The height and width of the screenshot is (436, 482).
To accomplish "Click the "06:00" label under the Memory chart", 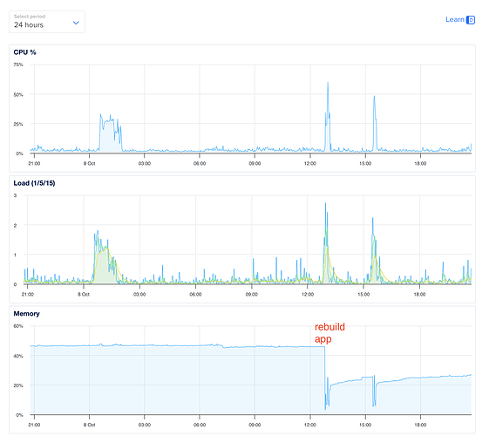I will (x=200, y=425).
